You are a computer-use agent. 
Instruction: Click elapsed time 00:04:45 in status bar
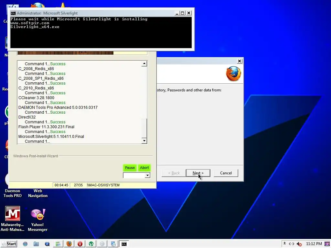[x=61, y=185]
